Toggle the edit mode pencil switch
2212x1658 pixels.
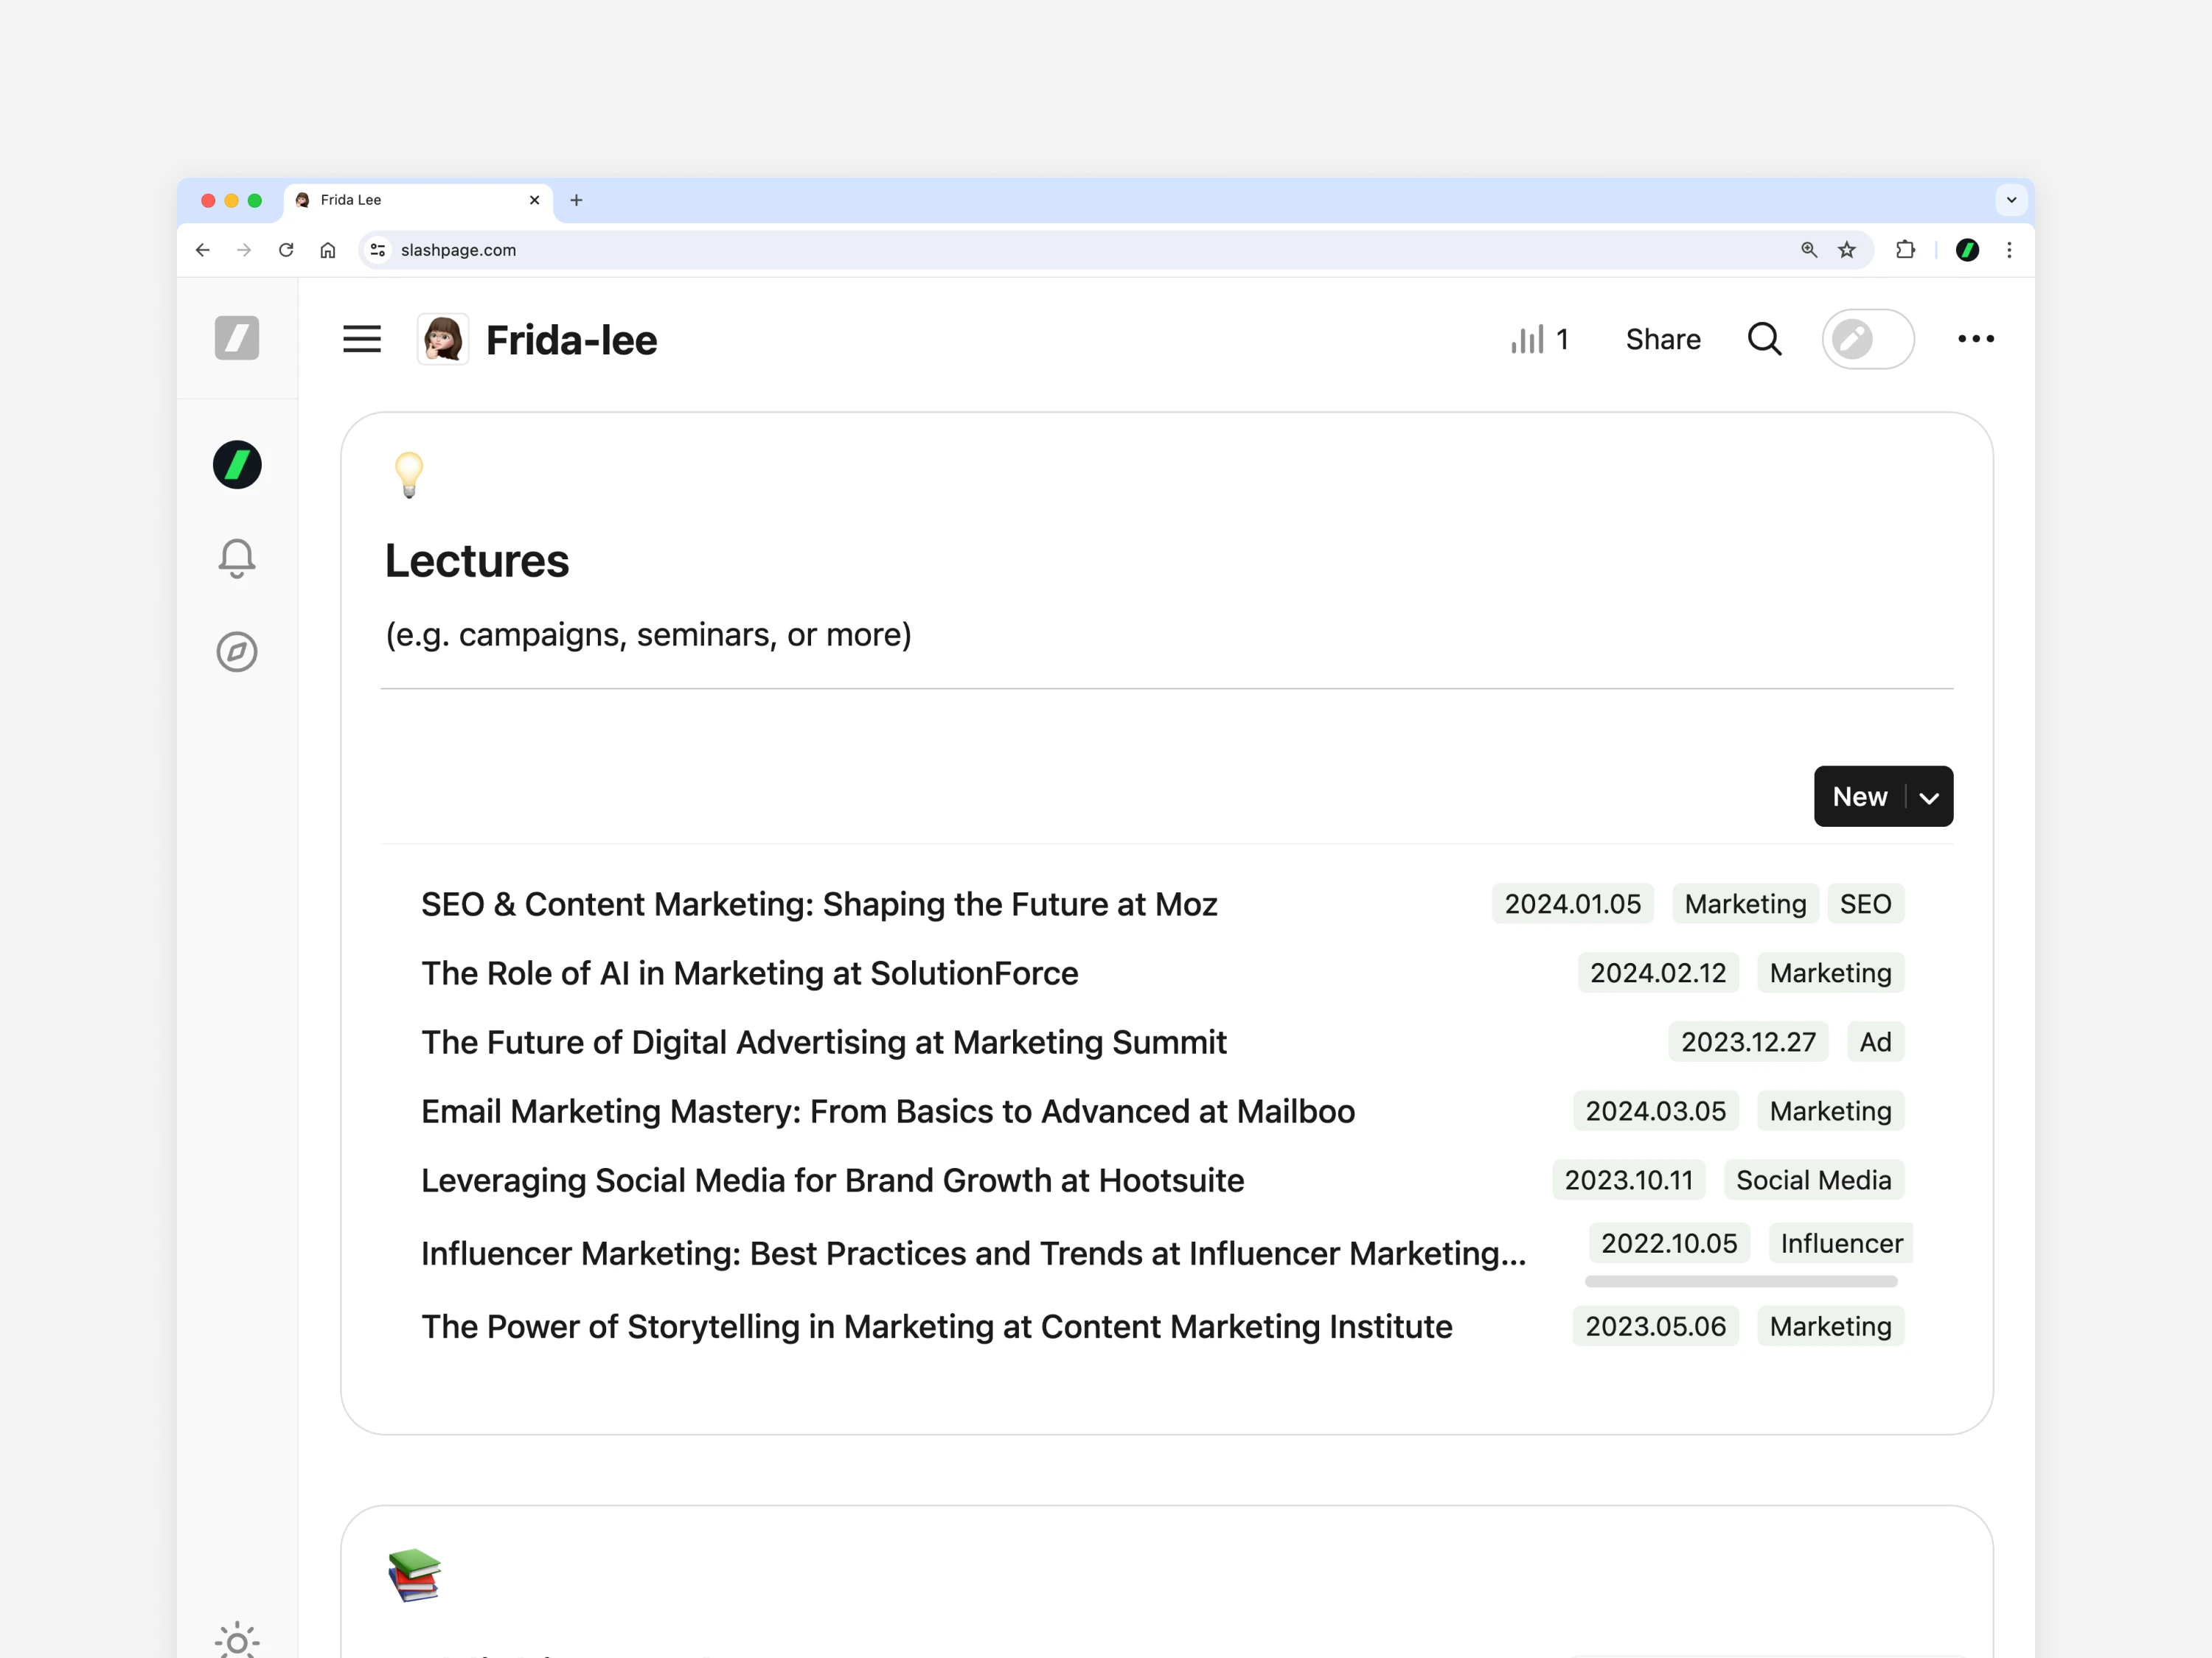point(1867,340)
